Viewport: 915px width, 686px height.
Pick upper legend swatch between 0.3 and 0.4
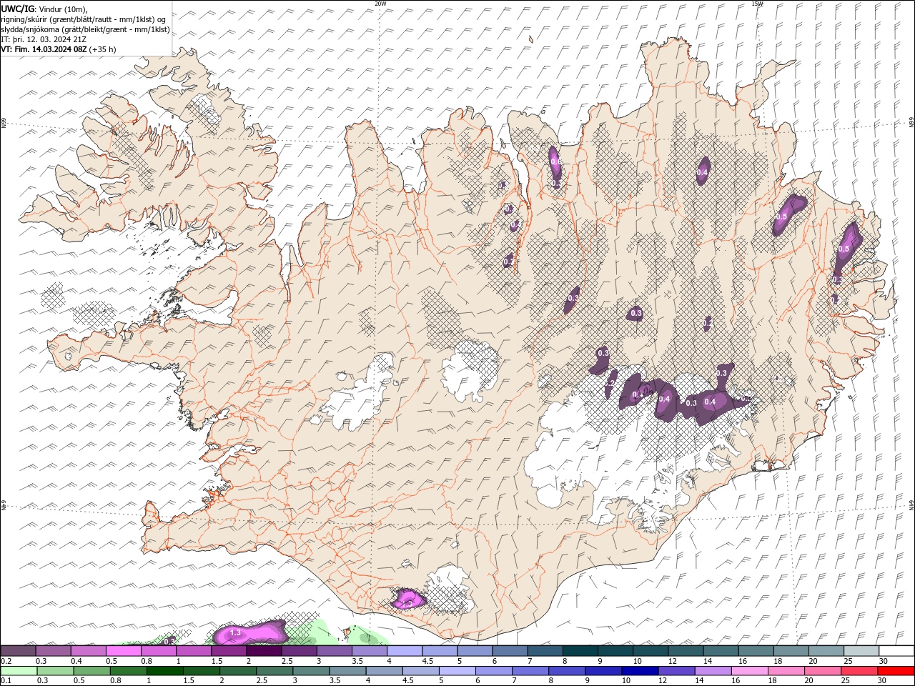(53, 651)
